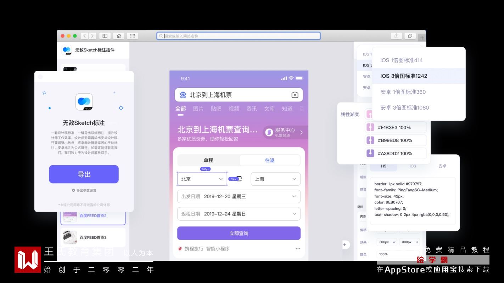
Task: Switch to the 全部 search tab
Action: point(180,109)
